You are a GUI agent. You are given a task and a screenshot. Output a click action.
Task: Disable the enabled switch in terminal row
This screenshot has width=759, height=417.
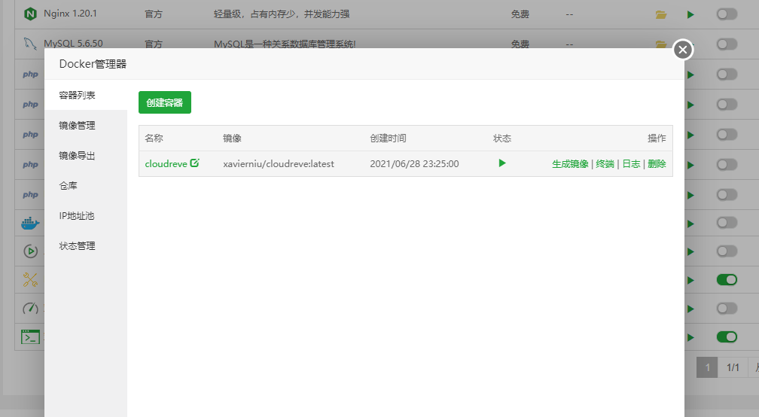click(x=727, y=336)
